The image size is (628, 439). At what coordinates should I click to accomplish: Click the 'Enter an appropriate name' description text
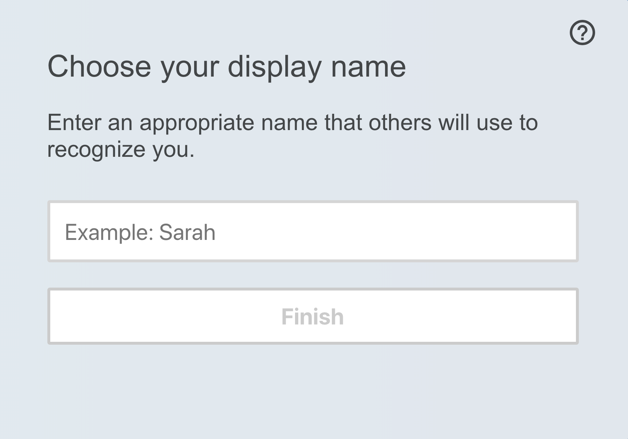coord(292,136)
